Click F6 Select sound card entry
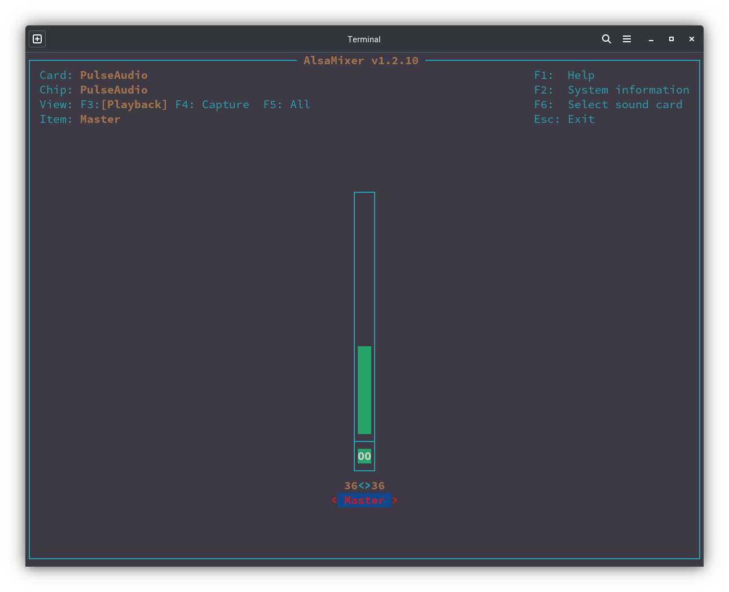This screenshot has height=592, width=729. 608,104
